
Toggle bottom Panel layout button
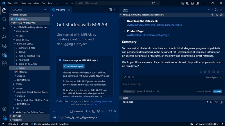pyautogui.click(x=192, y=3)
